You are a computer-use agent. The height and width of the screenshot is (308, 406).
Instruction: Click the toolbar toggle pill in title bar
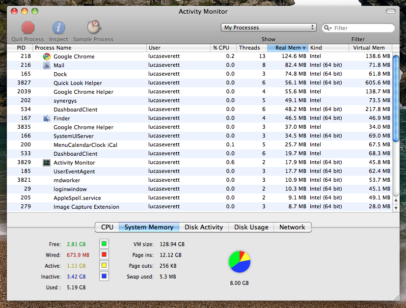coord(390,11)
